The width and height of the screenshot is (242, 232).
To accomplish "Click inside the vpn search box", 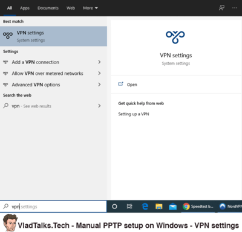I will pyautogui.click(x=53, y=207).
